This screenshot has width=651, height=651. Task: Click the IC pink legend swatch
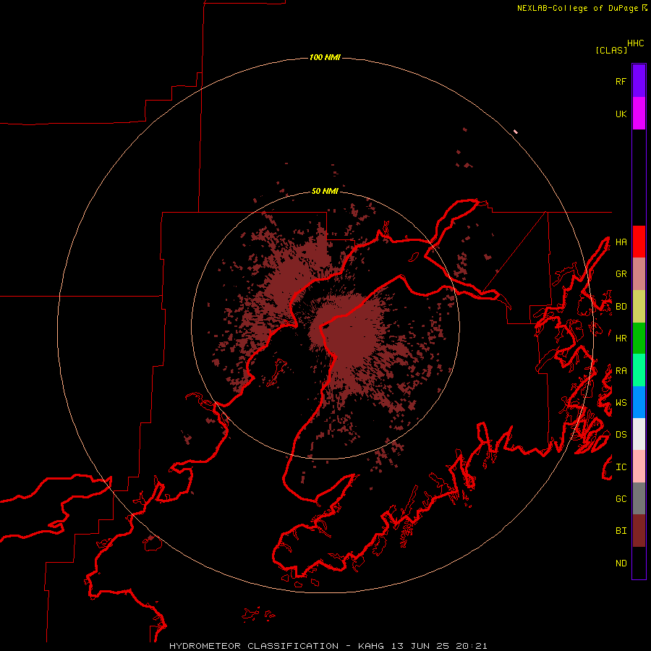(639, 467)
